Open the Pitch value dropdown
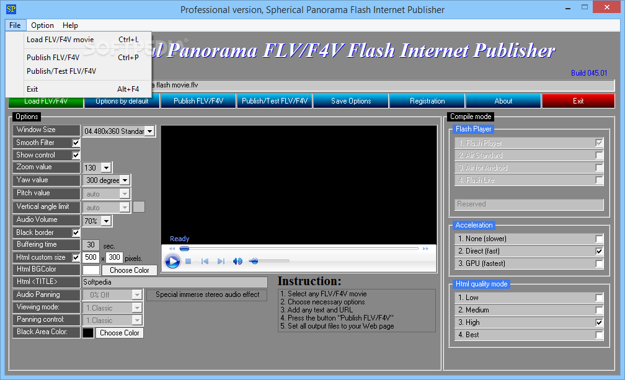 point(125,194)
